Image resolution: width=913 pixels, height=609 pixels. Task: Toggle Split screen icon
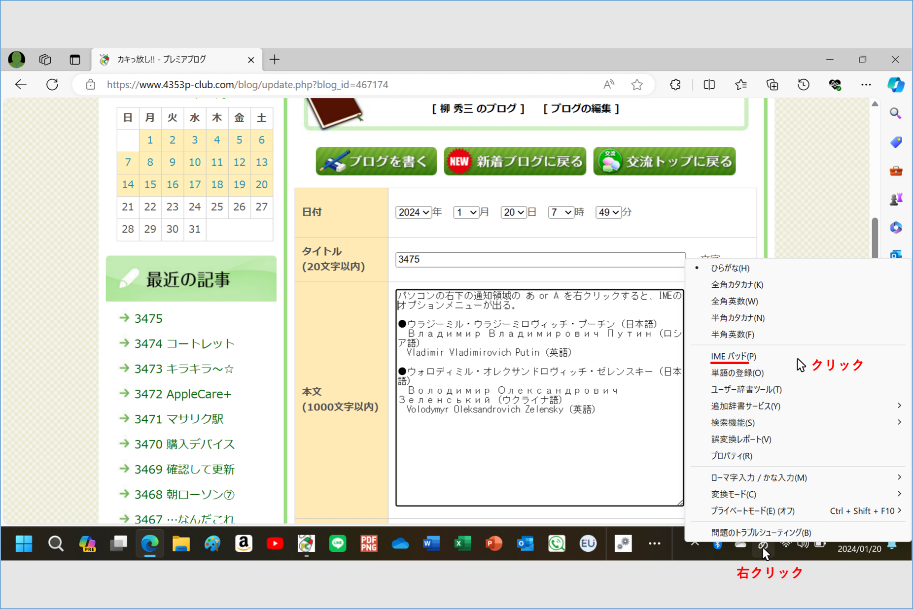[709, 85]
